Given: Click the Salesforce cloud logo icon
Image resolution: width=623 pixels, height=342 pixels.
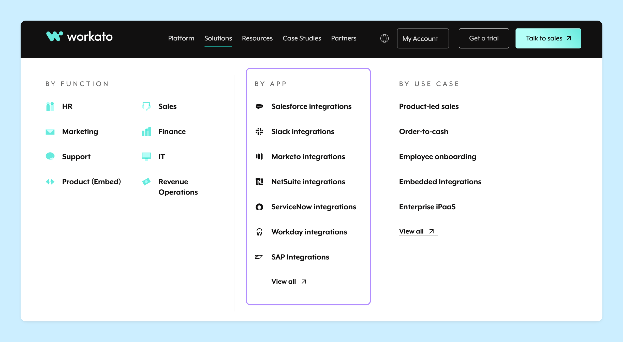Looking at the screenshot, I should click(259, 106).
